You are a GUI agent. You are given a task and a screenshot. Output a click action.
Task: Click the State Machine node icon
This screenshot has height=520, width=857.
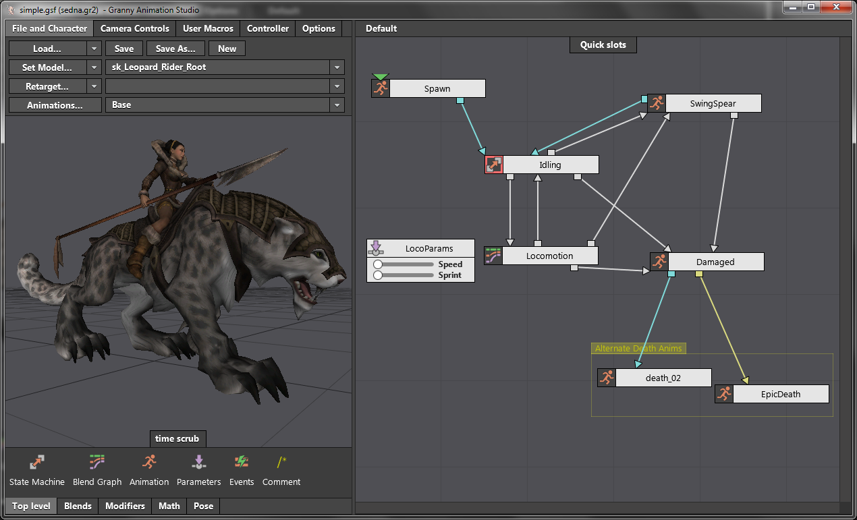37,463
